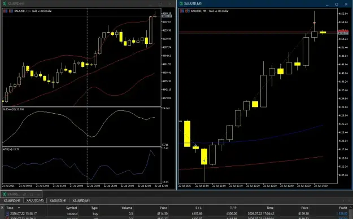Click the xauusd symbol in the buy row
Image resolution: width=353 pixels, height=219 pixels.
72,213
